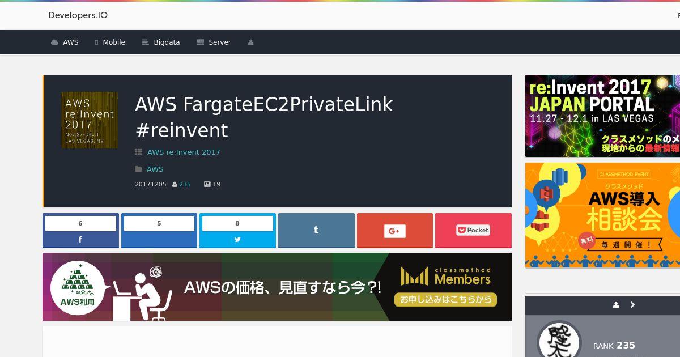Open the Mobile menu item

[x=110, y=42]
